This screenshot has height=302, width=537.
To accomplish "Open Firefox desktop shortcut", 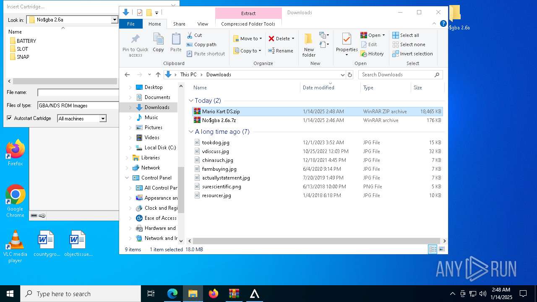I will click(x=16, y=153).
